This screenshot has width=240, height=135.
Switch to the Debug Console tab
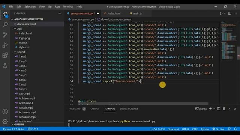click(129, 109)
